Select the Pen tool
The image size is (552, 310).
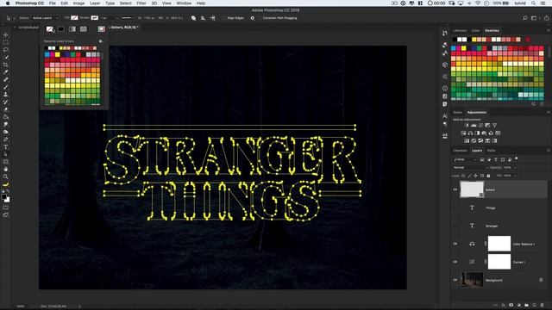(x=6, y=139)
